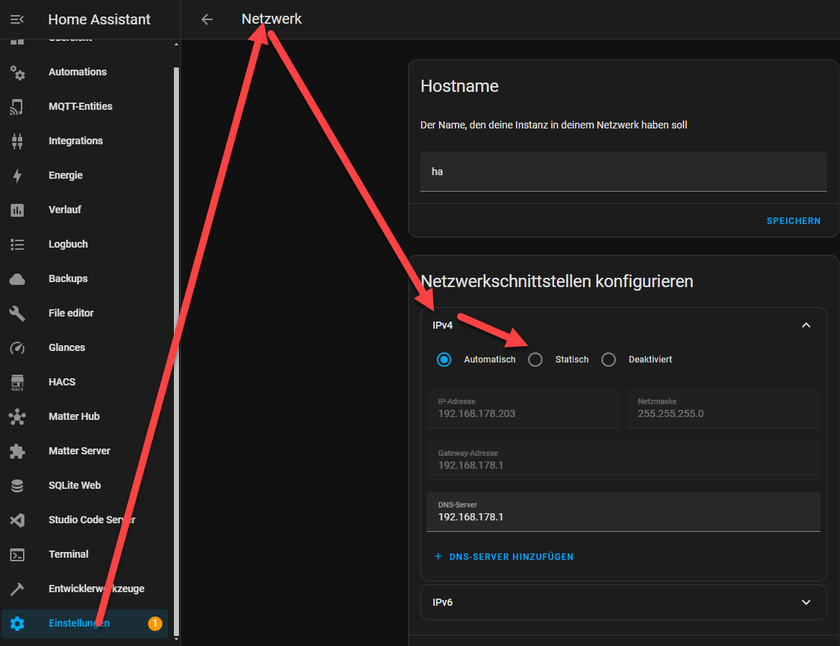Click the sidebar vertical scrollbar
Viewport: 840px width, 646px height.
coord(176,342)
